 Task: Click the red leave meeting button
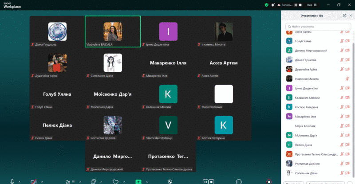point(269,181)
